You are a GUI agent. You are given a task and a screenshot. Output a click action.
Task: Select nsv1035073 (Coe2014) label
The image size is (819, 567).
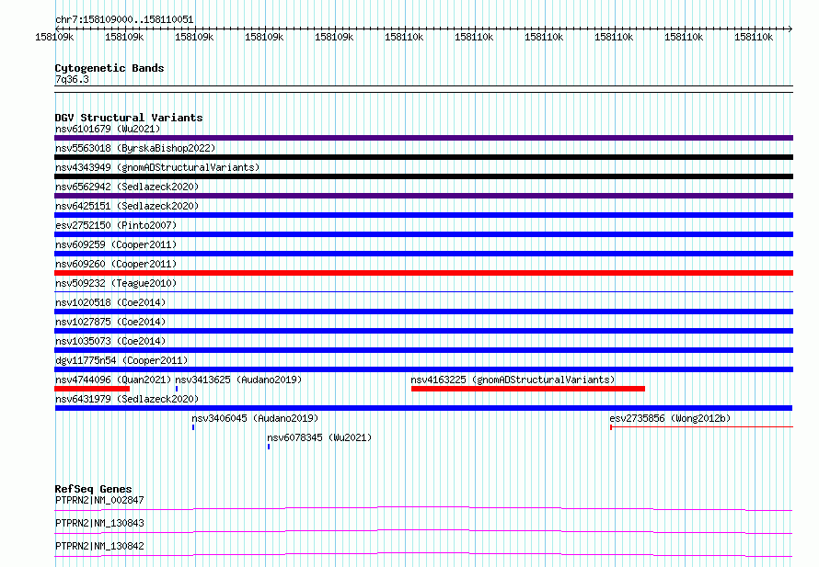pos(110,341)
